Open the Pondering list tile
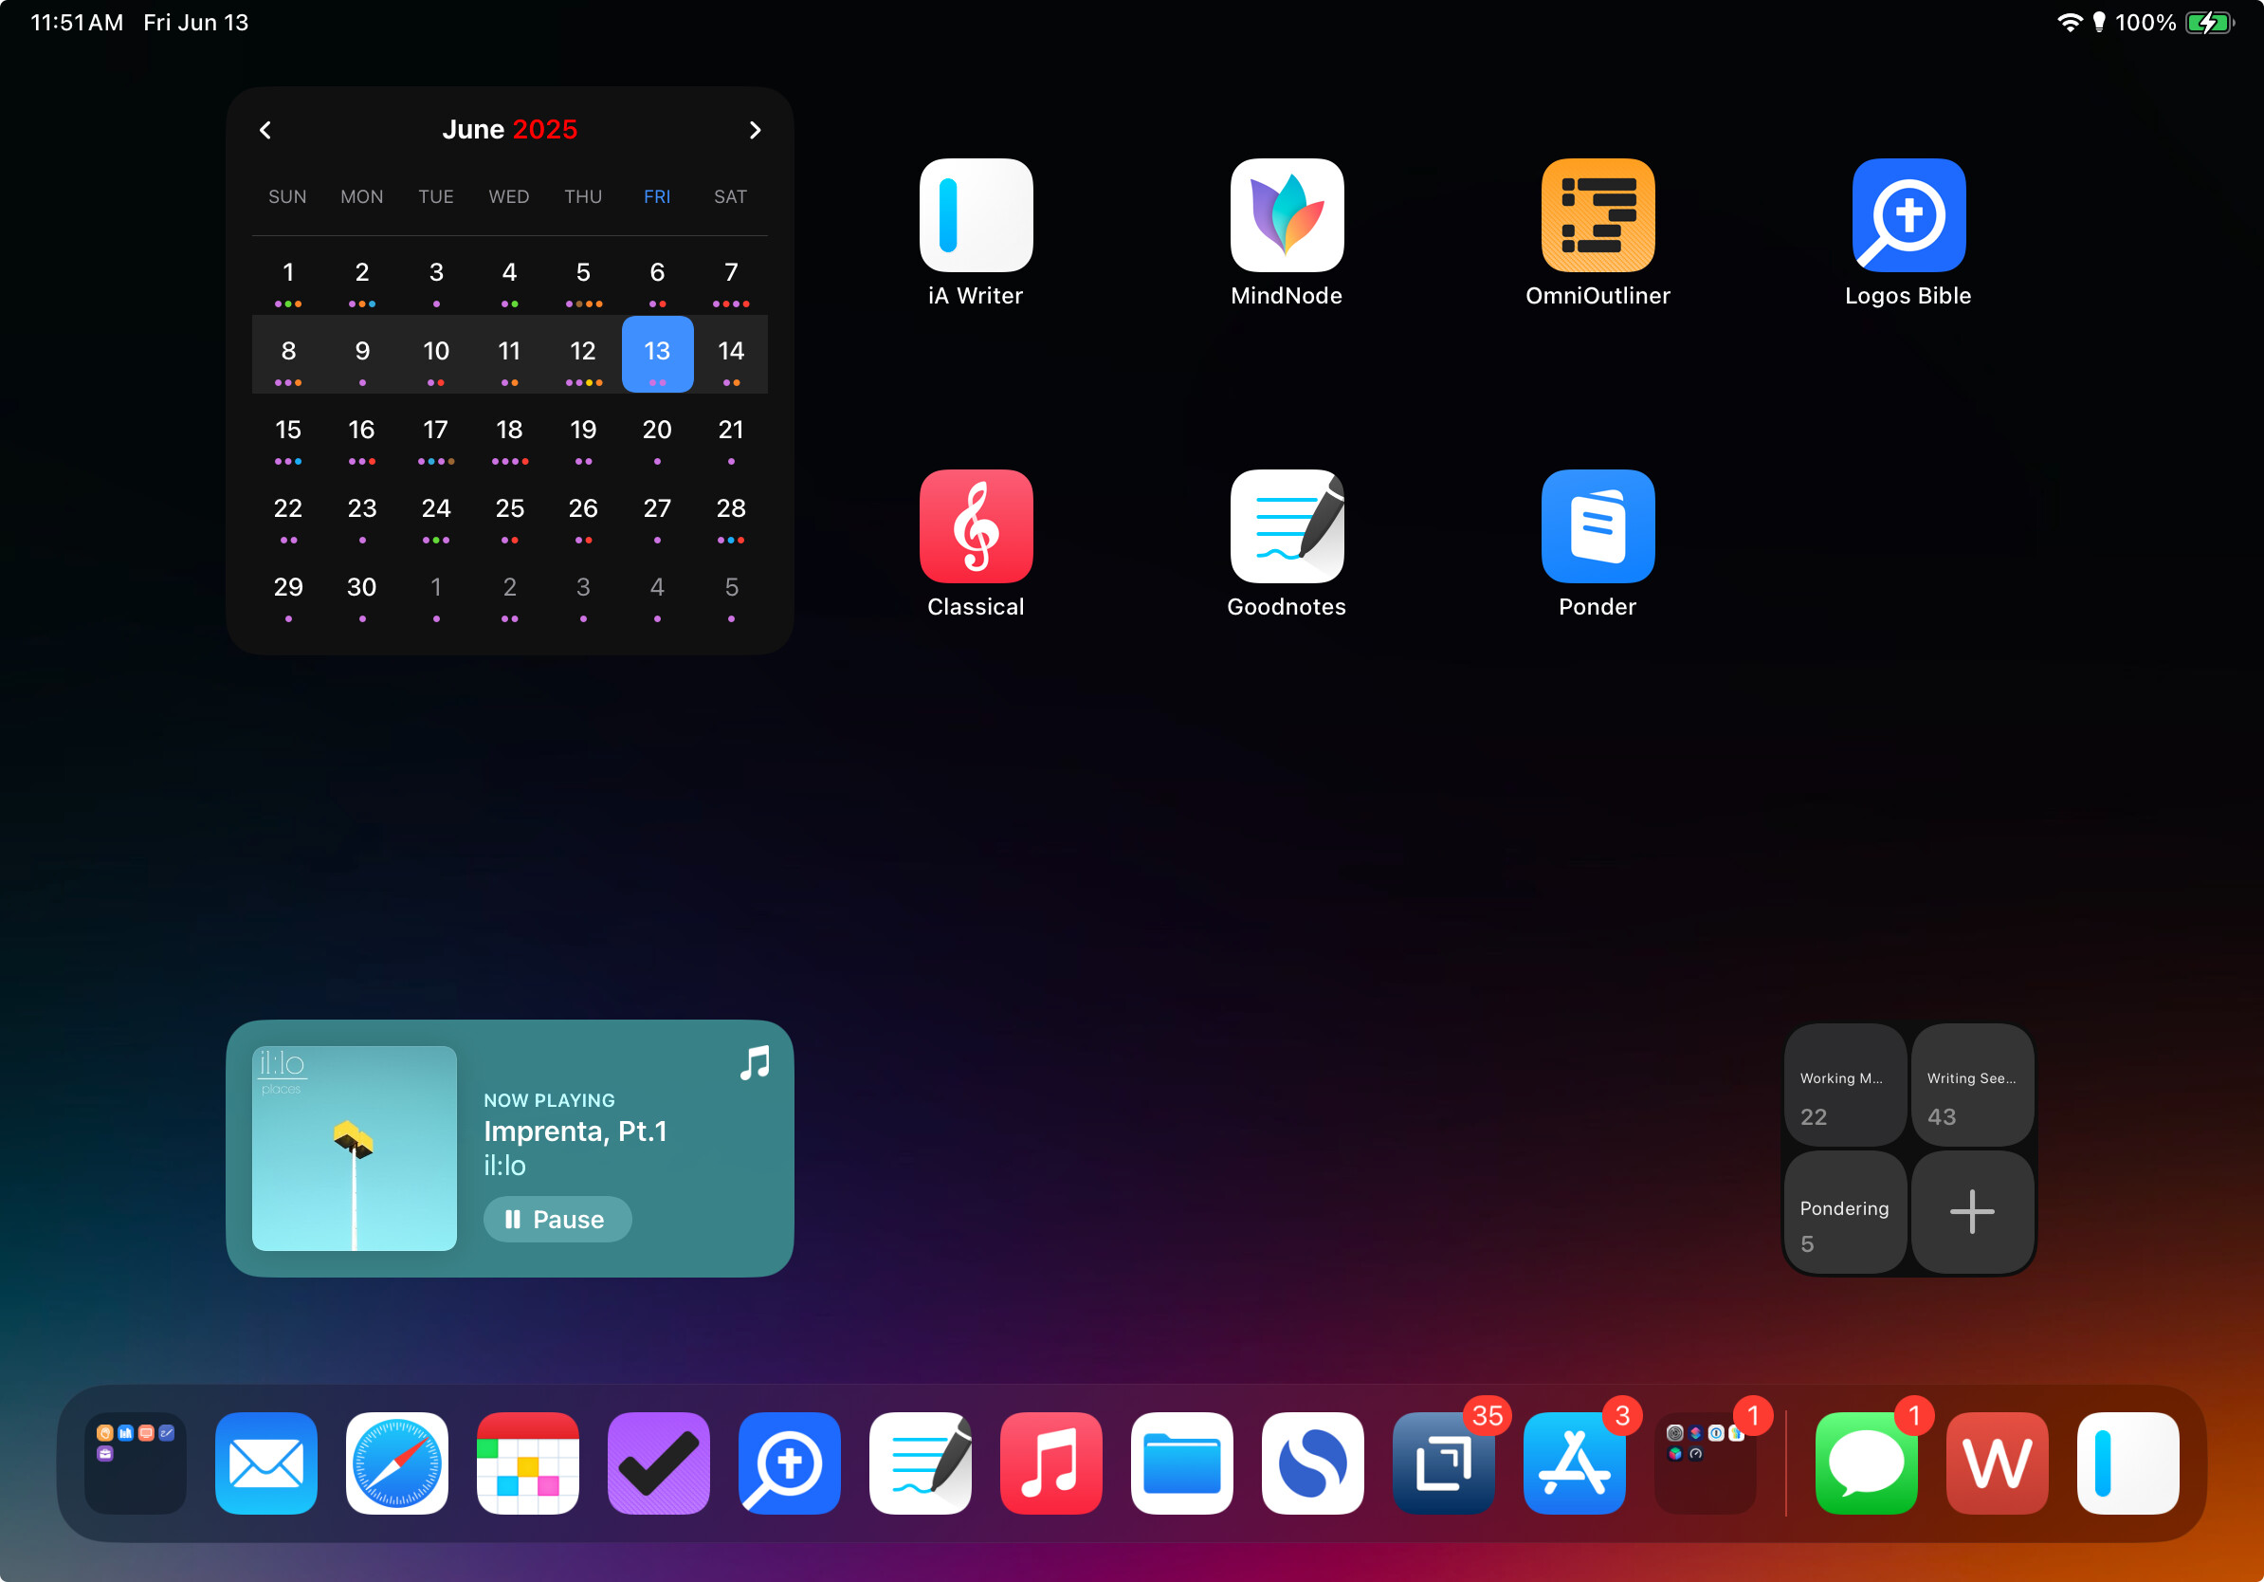 tap(1845, 1212)
